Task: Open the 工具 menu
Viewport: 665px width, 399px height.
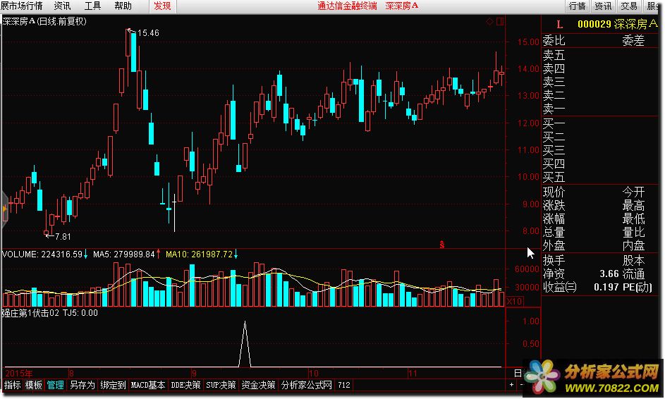Action: pos(92,6)
